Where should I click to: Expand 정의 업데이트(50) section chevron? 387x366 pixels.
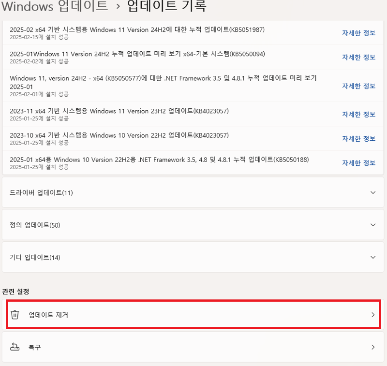point(373,225)
